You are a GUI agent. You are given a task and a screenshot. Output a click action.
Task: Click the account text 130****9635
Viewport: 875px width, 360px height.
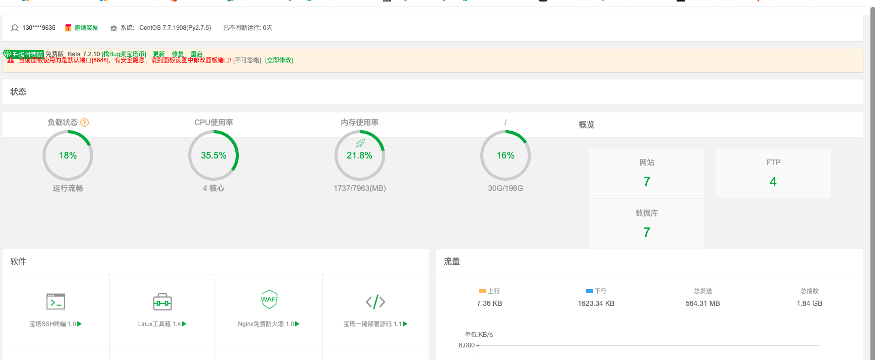tap(39, 28)
